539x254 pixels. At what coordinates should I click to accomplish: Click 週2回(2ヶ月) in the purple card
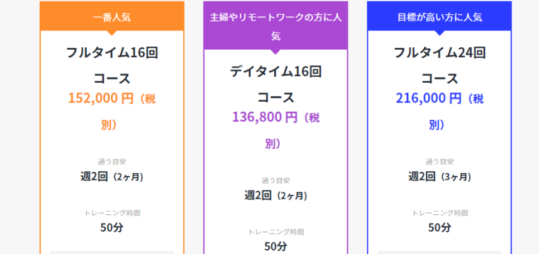tap(276, 195)
